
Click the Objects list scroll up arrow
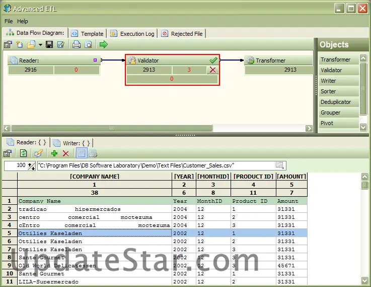363,58
